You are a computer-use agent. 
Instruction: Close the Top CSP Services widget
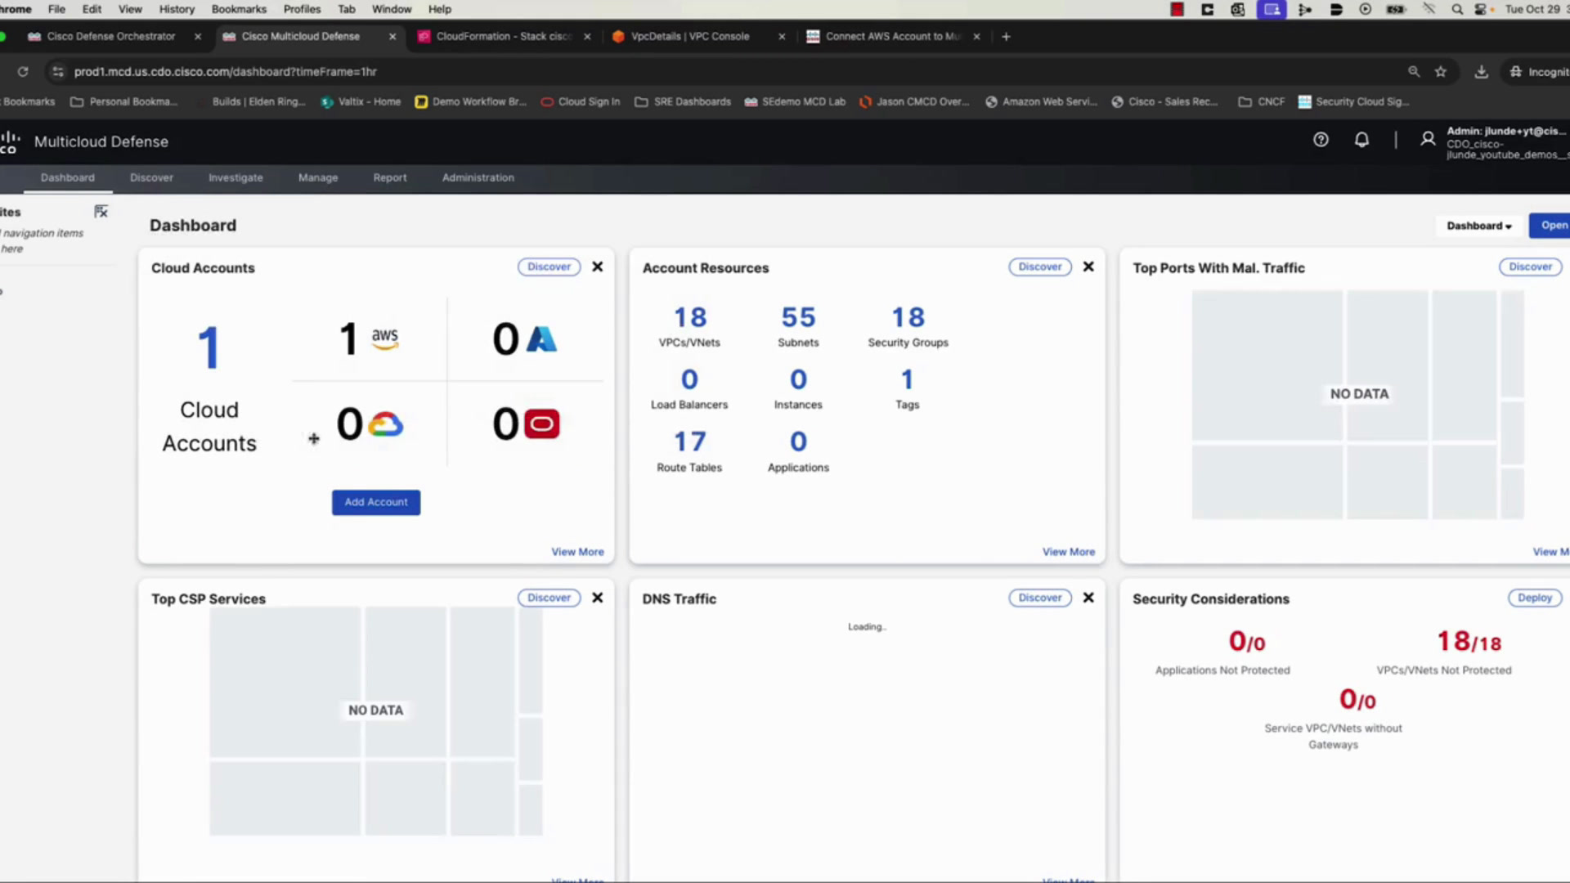pos(598,598)
